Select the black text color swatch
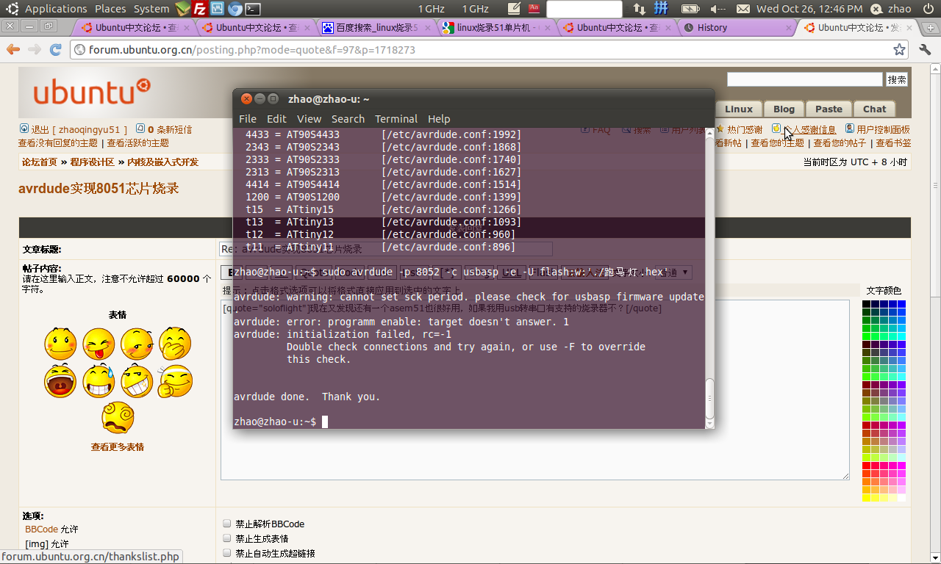The image size is (941, 564). coord(866,304)
